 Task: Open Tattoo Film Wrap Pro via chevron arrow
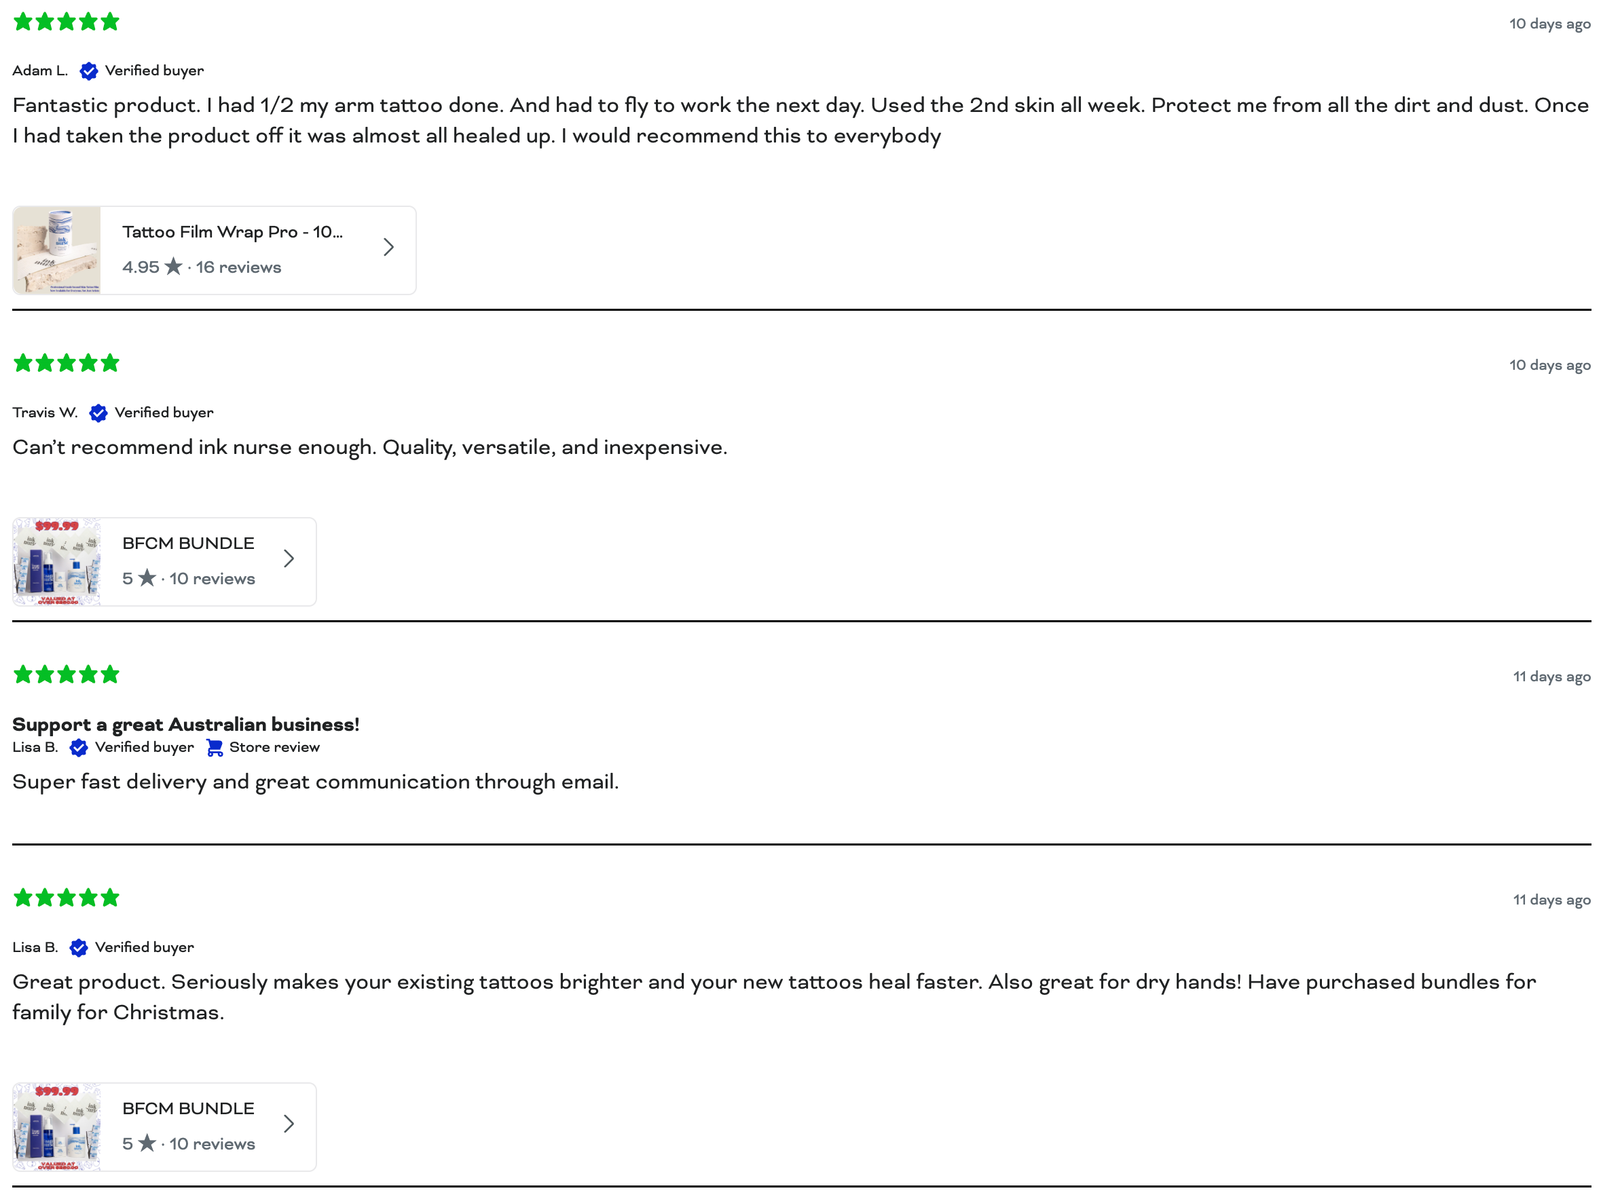[x=388, y=248]
